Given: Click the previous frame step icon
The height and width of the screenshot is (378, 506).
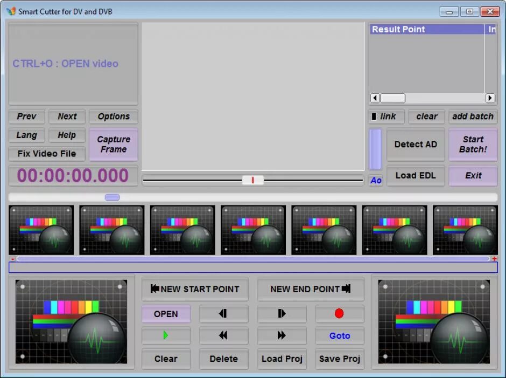Looking at the screenshot, I should pos(223,313).
